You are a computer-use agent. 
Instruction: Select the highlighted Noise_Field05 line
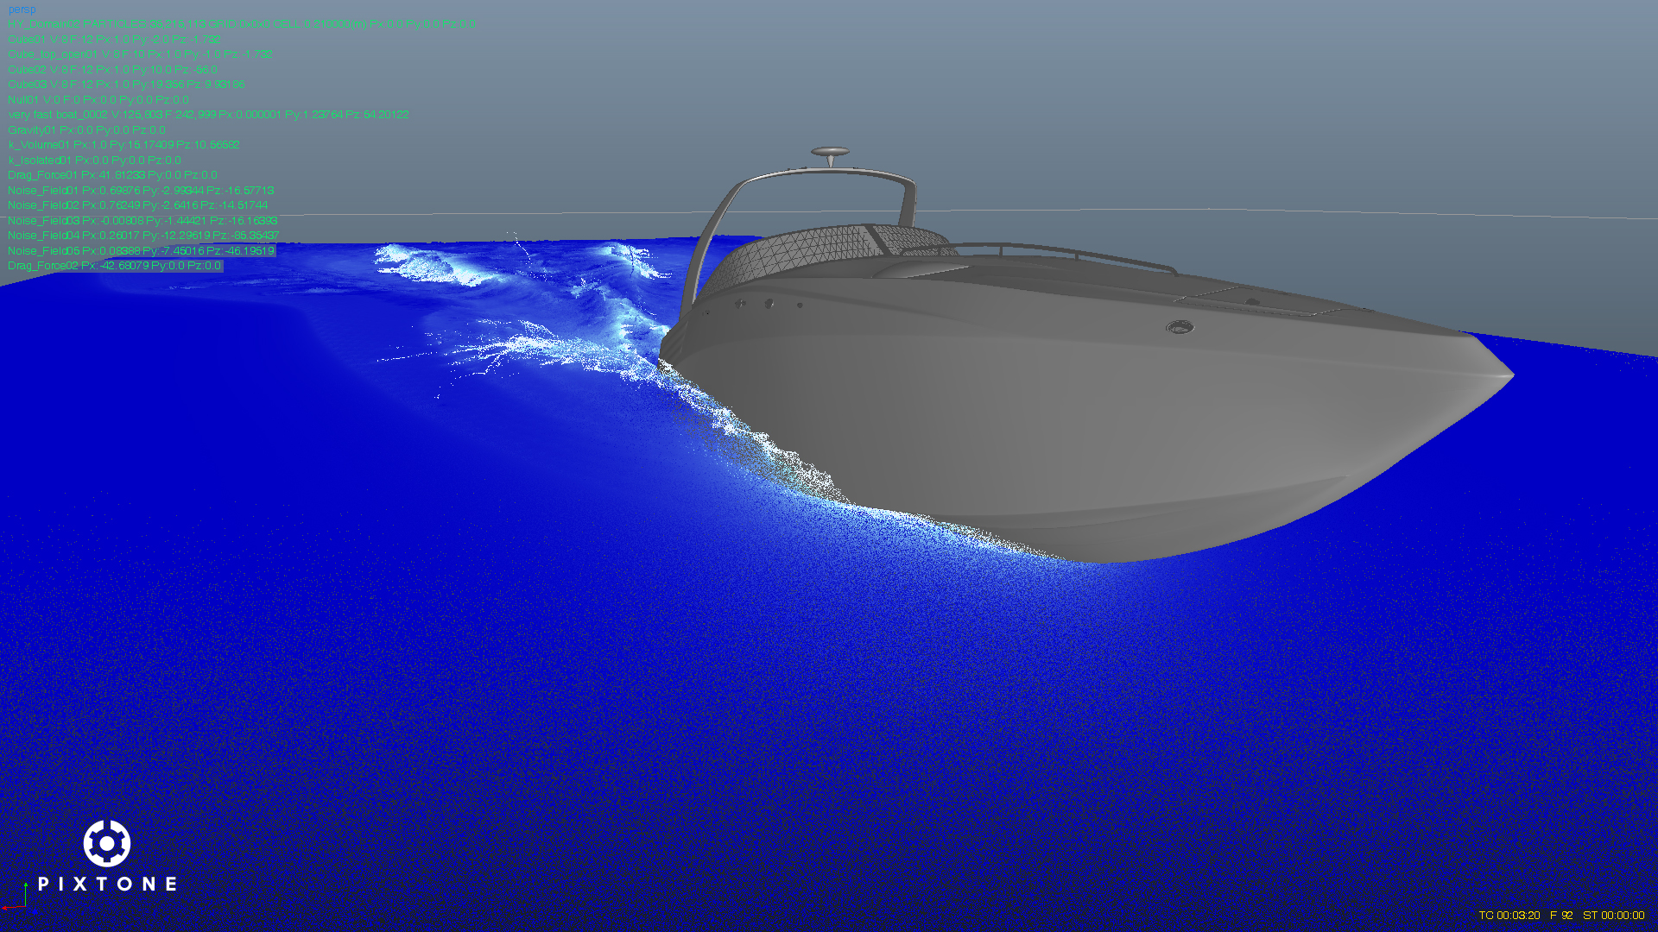coord(141,251)
